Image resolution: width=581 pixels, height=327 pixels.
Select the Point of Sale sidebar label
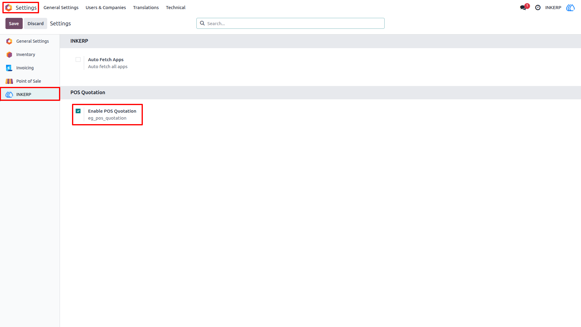28,81
